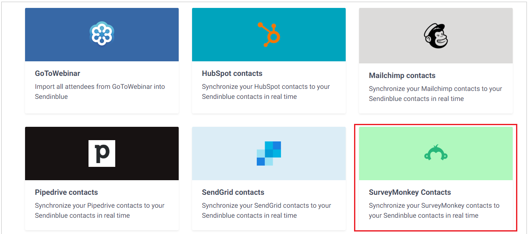This screenshot has width=529, height=234.
Task: Open the HubSpot contacts title link
Action: 232,73
